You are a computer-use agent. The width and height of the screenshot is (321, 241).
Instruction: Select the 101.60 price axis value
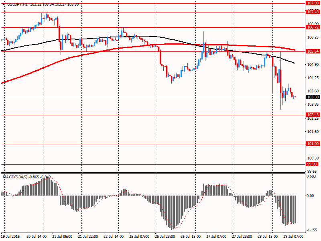[313, 132]
